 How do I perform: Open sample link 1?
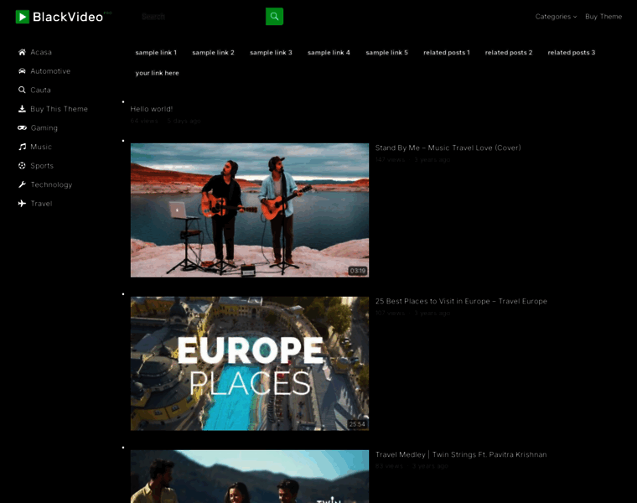point(156,53)
